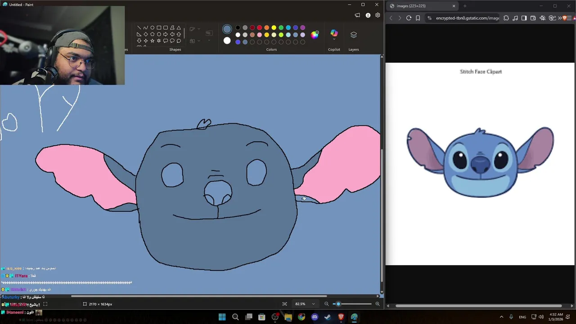Click the Stitch face clipart image

click(480, 162)
